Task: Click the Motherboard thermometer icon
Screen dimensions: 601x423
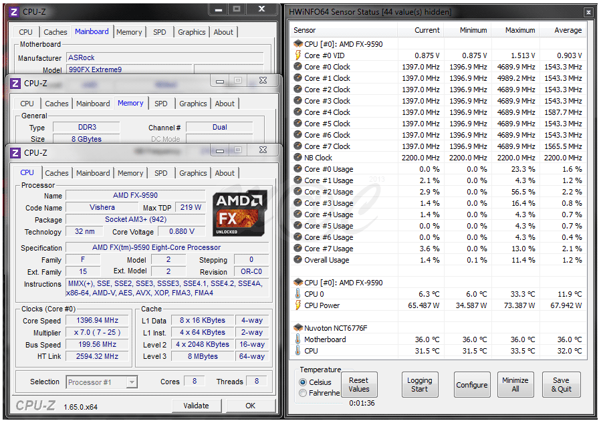Action: [297, 339]
